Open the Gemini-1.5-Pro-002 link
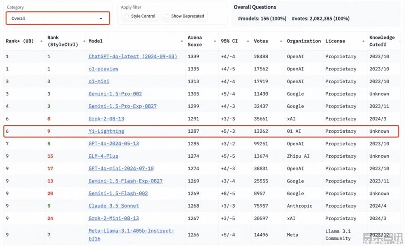Screen dimensions: 405x246 (115, 94)
